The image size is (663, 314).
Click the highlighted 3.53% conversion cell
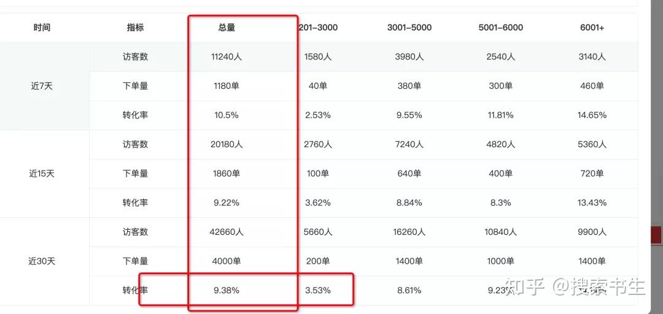317,290
